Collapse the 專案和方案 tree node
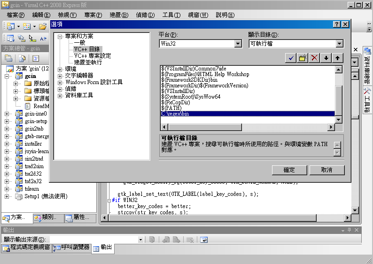This screenshot has height=264, width=373. click(60, 36)
